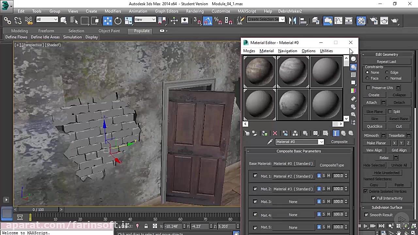Enable the Preserve UVs checkbox
Screen dimensions: 418x235
(368, 87)
